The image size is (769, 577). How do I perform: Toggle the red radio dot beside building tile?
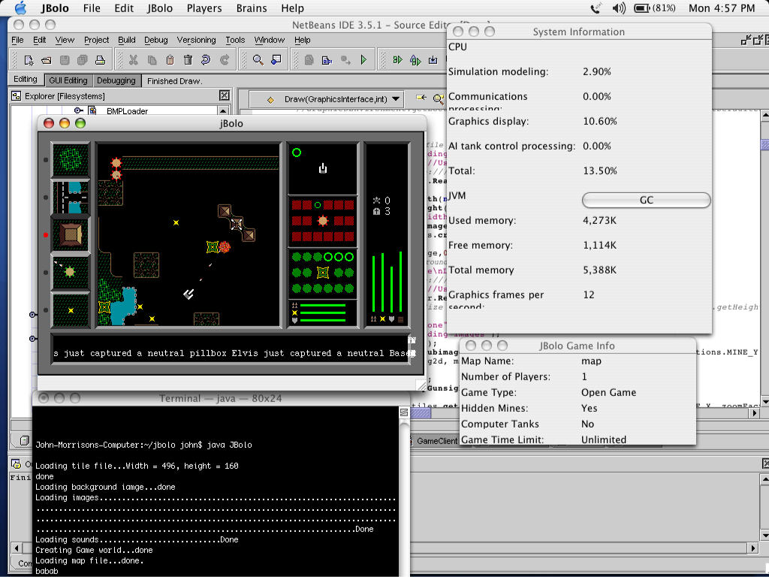[46, 235]
